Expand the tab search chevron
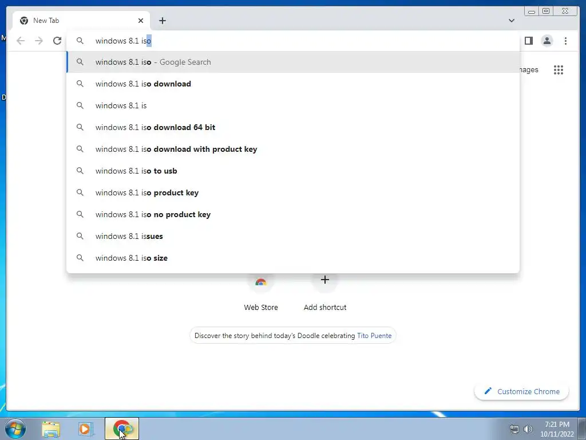586x440 pixels. click(512, 21)
